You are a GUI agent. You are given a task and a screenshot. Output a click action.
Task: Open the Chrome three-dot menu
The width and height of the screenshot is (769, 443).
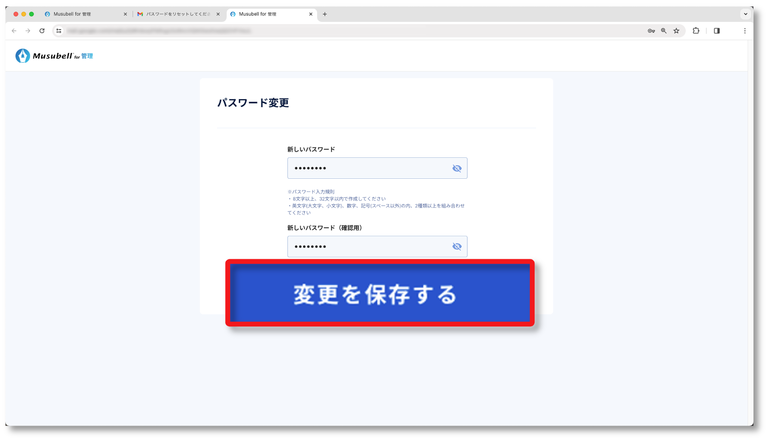(744, 31)
